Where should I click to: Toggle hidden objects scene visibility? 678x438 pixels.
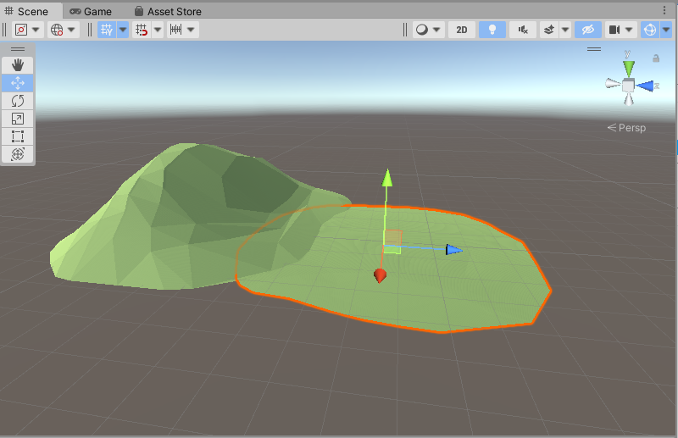pyautogui.click(x=588, y=30)
